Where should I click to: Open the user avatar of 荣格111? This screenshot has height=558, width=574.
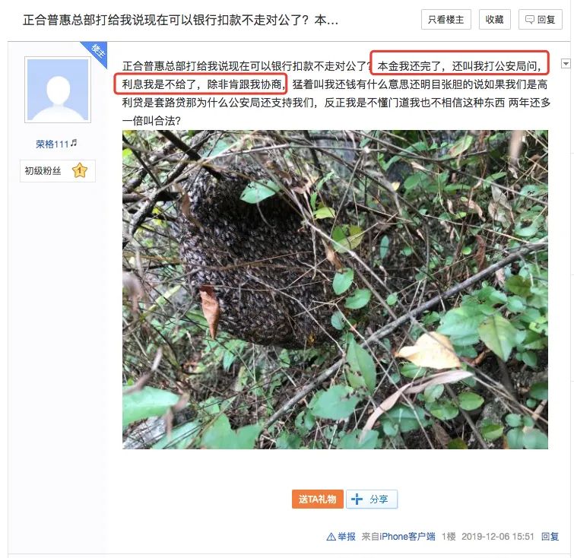(58, 90)
